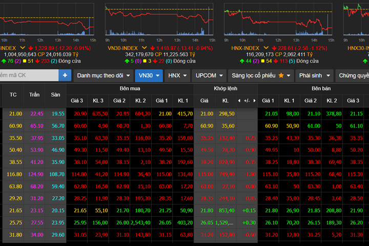This screenshot has height=246, width=369.
Task: Click the star icon in Sàng lọc cổ phiếu
Action: click(281, 75)
